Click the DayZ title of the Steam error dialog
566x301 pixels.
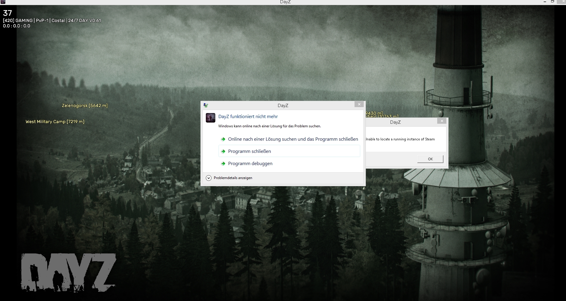click(395, 122)
